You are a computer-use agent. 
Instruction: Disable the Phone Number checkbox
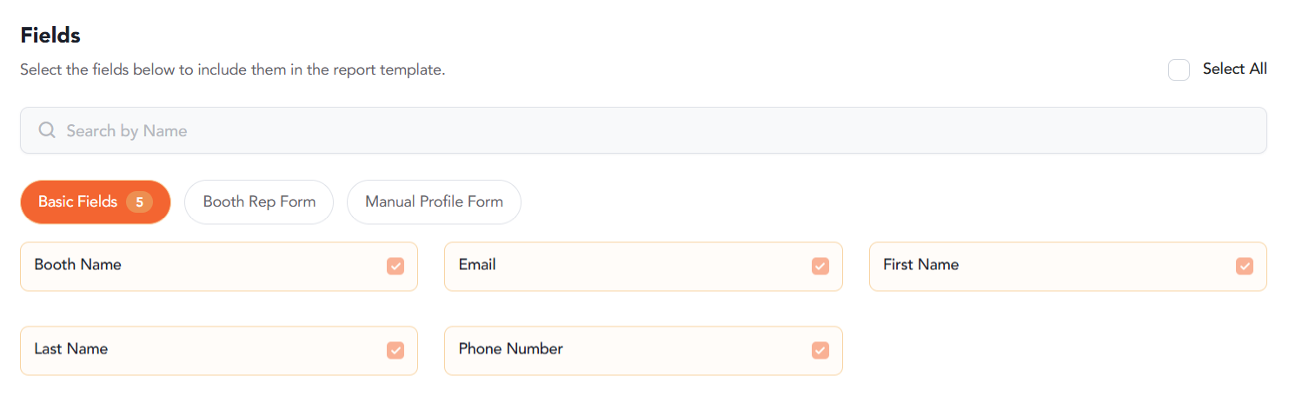(820, 351)
